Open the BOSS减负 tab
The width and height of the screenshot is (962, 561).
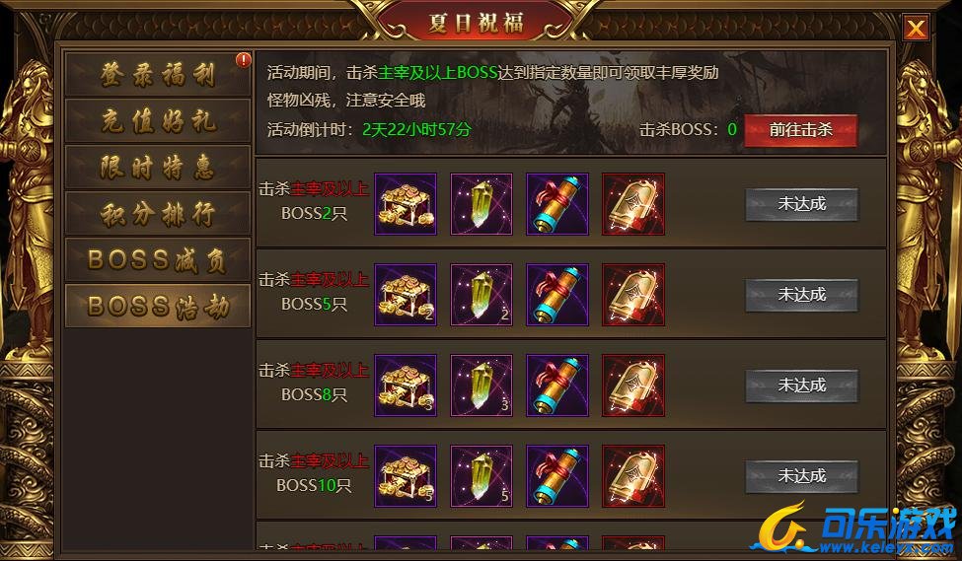(x=158, y=259)
